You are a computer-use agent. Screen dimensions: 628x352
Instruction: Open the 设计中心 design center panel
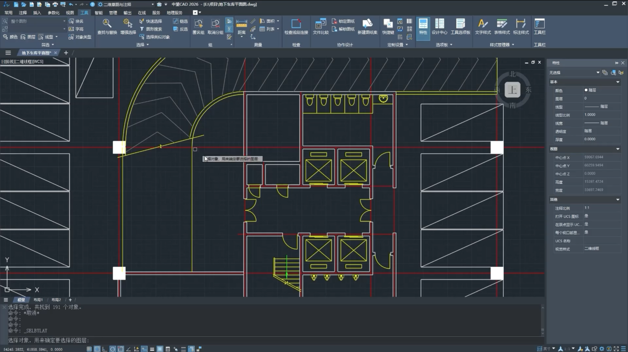click(x=439, y=26)
